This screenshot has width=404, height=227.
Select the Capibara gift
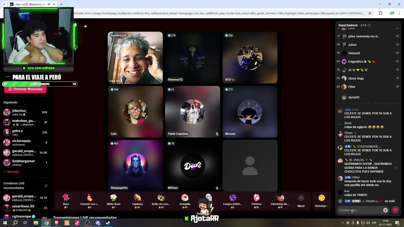tap(137, 201)
